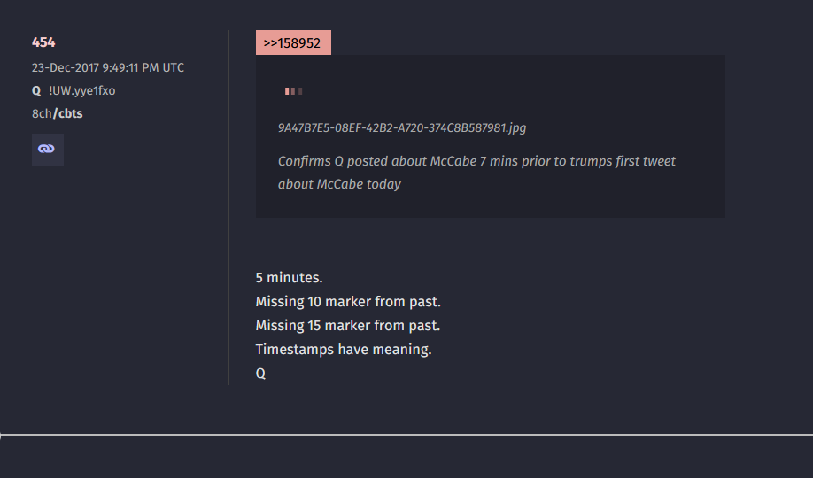Image resolution: width=813 pixels, height=478 pixels.
Task: Open the 8ch/cbts board link
Action: pyautogui.click(x=57, y=113)
